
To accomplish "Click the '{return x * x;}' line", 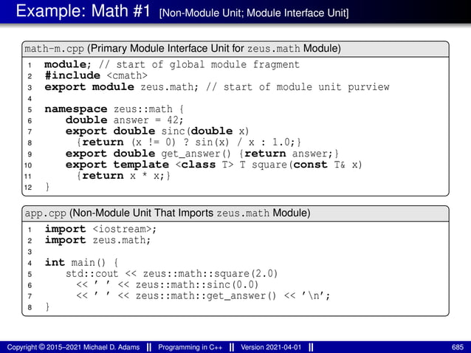I will pos(123,176).
